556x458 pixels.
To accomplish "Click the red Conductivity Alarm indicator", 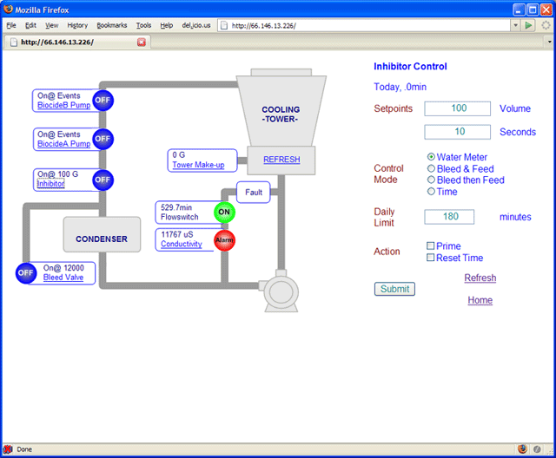I will point(224,240).
